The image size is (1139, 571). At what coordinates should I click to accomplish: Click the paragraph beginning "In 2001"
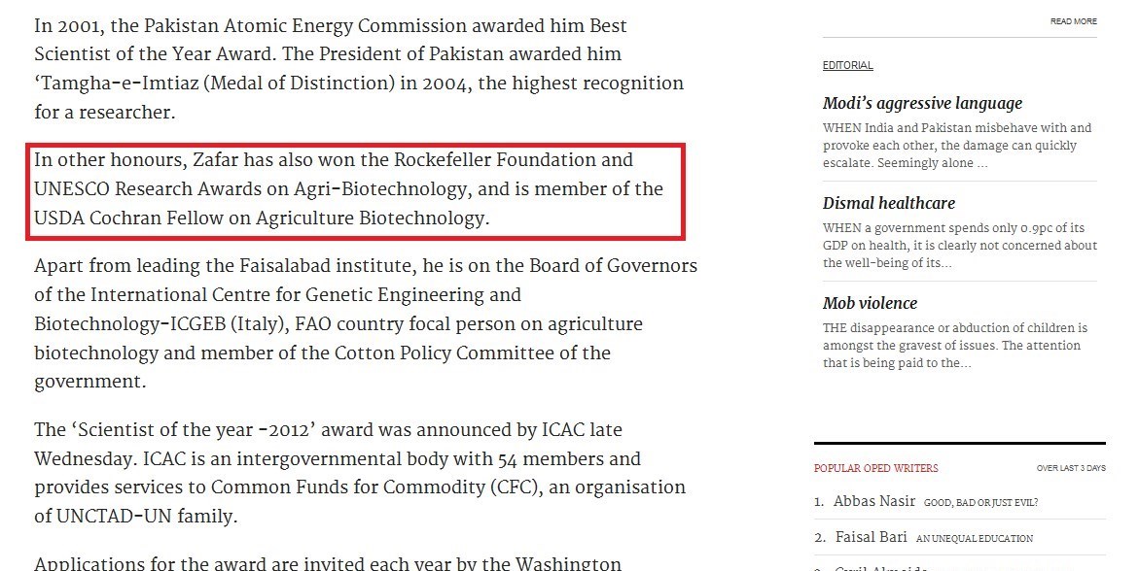tap(359, 68)
